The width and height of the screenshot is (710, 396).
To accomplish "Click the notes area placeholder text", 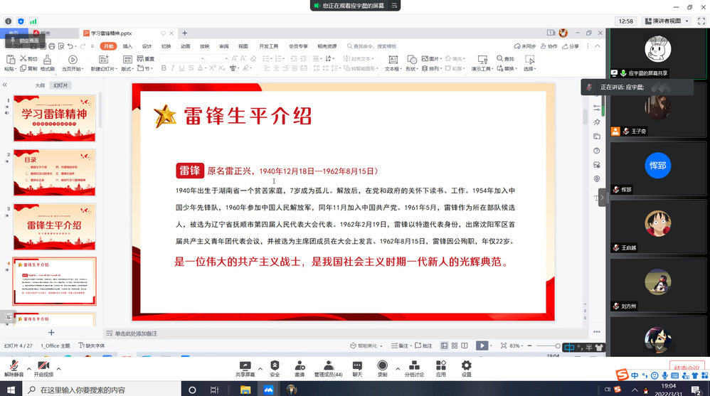I will 136,333.
